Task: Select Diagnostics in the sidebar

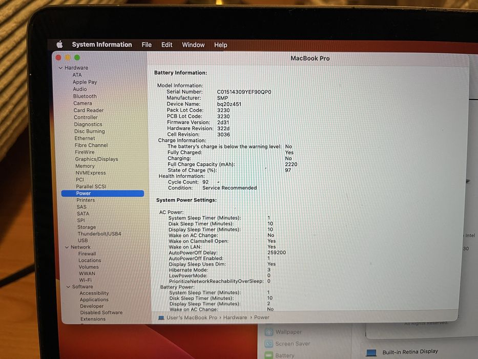Action: (88, 124)
